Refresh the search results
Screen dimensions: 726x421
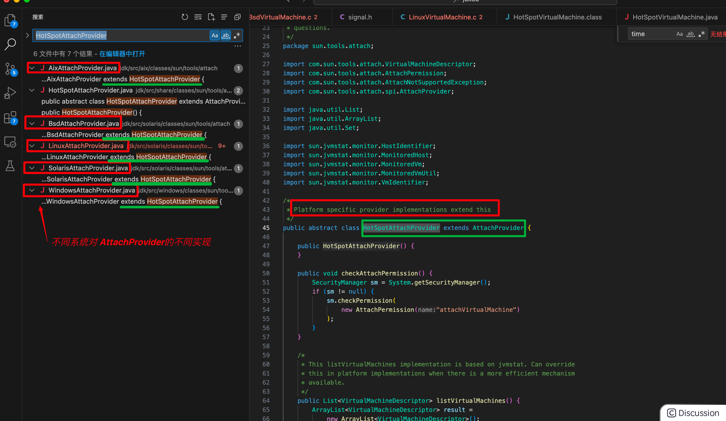pos(185,17)
